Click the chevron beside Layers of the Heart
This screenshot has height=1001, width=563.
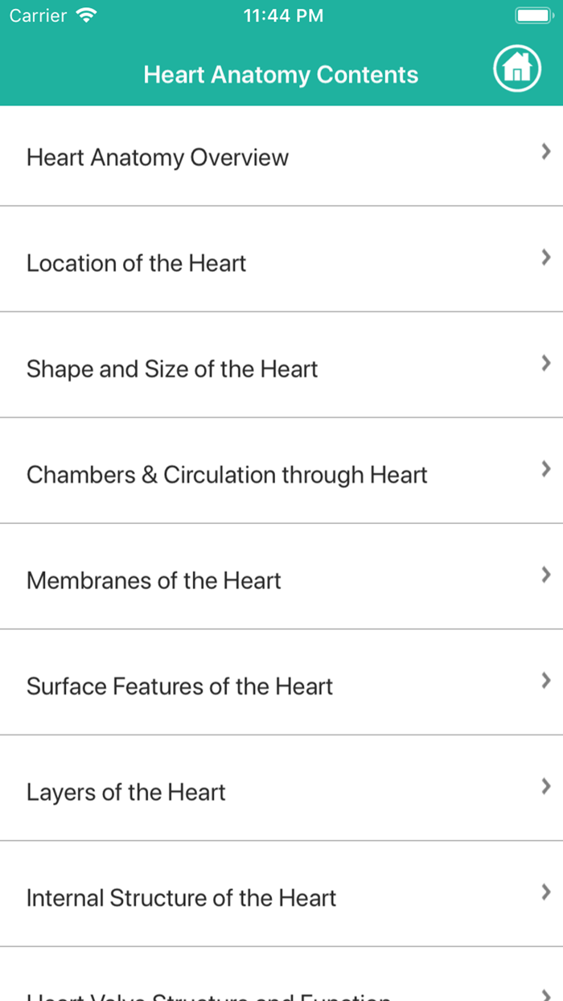click(x=546, y=786)
